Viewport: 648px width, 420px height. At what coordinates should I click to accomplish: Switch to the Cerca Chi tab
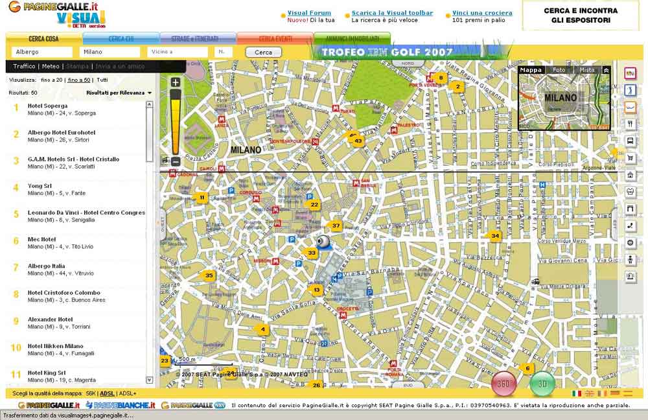[121, 39]
